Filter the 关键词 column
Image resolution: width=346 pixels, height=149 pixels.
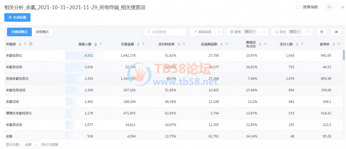point(25,44)
